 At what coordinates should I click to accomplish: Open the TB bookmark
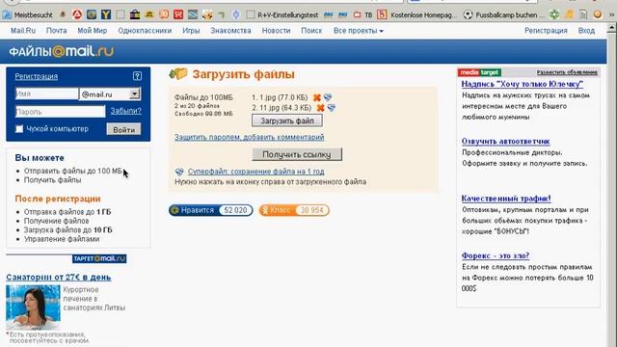(362, 15)
